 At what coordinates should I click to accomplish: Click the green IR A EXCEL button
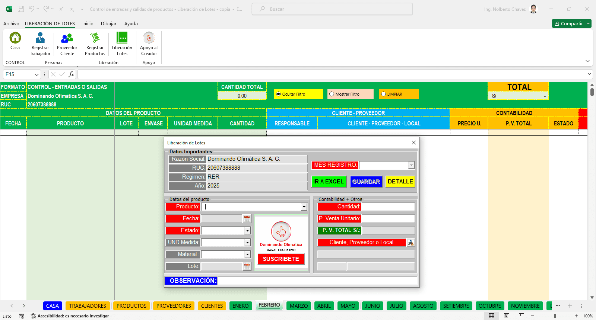point(329,182)
